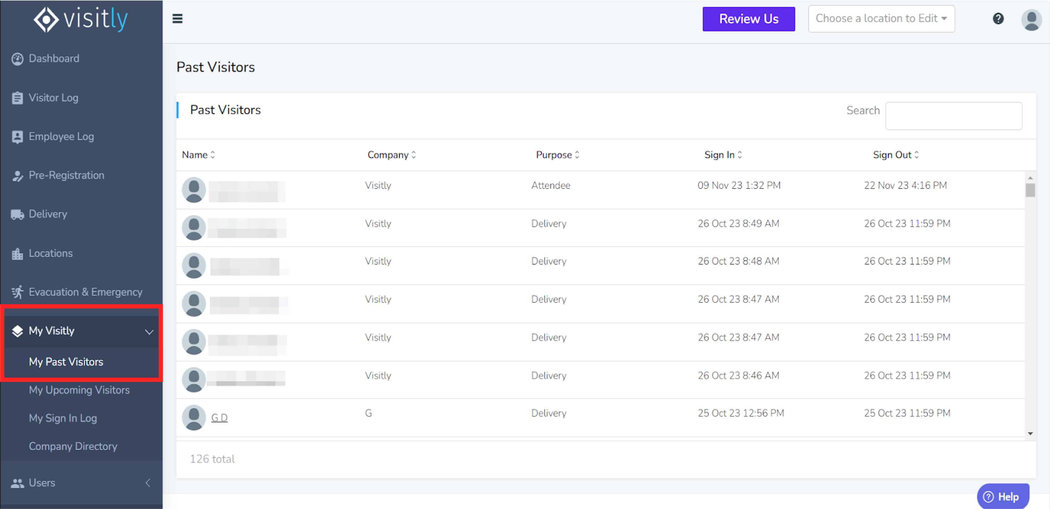The image size is (1050, 509).
Task: Click the Pre-Registration sidebar icon
Action: coord(17,176)
